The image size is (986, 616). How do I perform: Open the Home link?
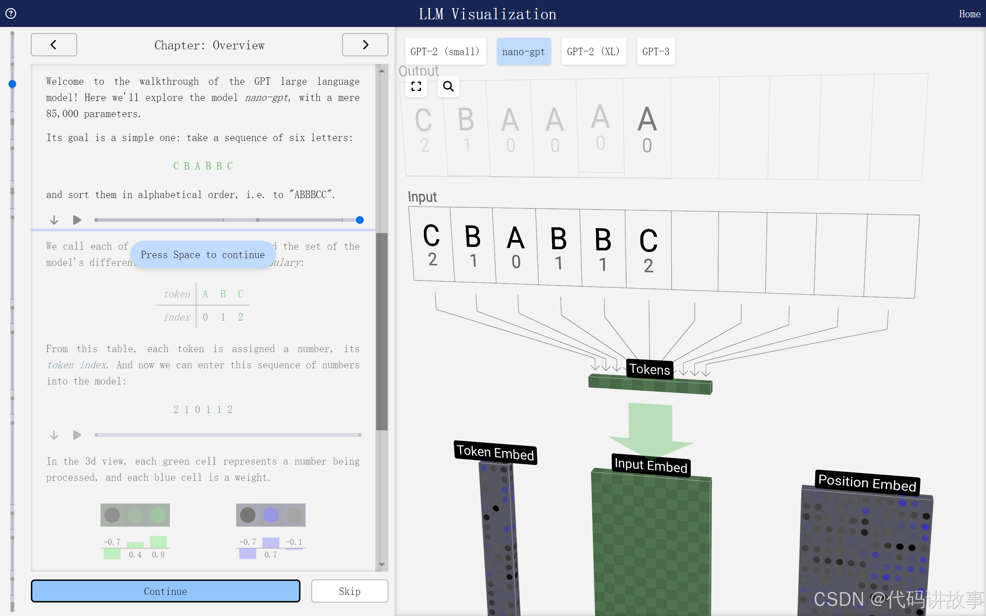pos(969,14)
